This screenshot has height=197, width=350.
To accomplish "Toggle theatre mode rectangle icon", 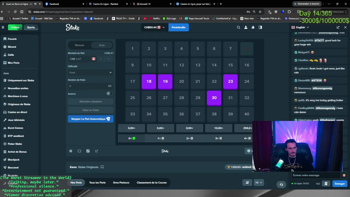I will click(79, 151).
